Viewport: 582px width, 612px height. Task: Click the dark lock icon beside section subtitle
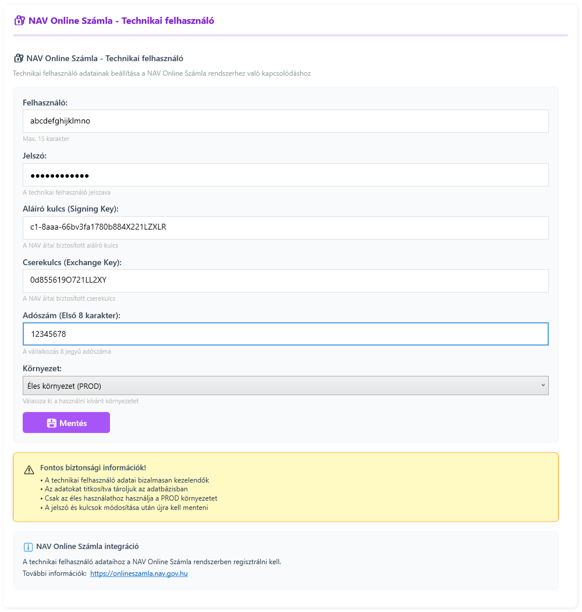click(x=18, y=58)
